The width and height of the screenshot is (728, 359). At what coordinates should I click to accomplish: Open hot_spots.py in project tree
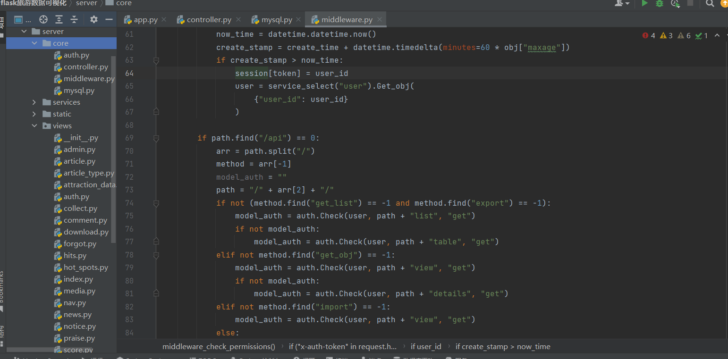(81, 267)
